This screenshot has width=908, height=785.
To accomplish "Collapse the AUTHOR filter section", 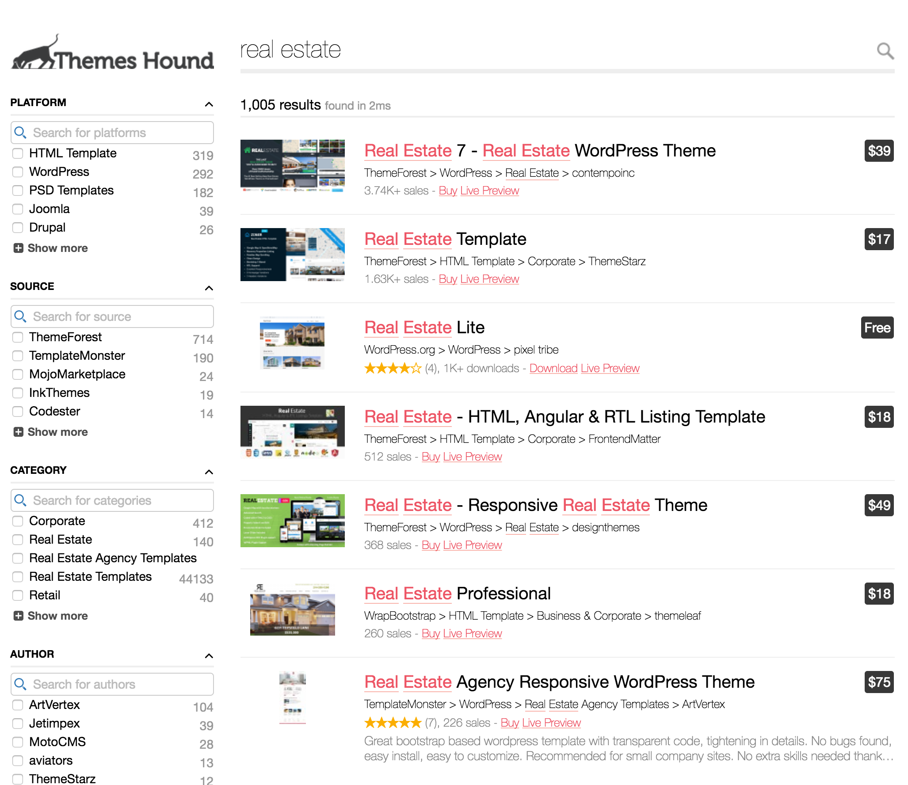I will (x=209, y=656).
